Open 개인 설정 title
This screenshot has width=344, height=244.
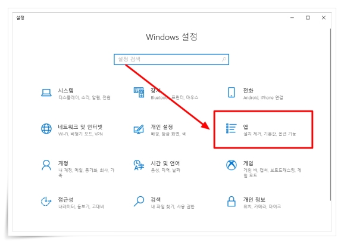click(162, 127)
